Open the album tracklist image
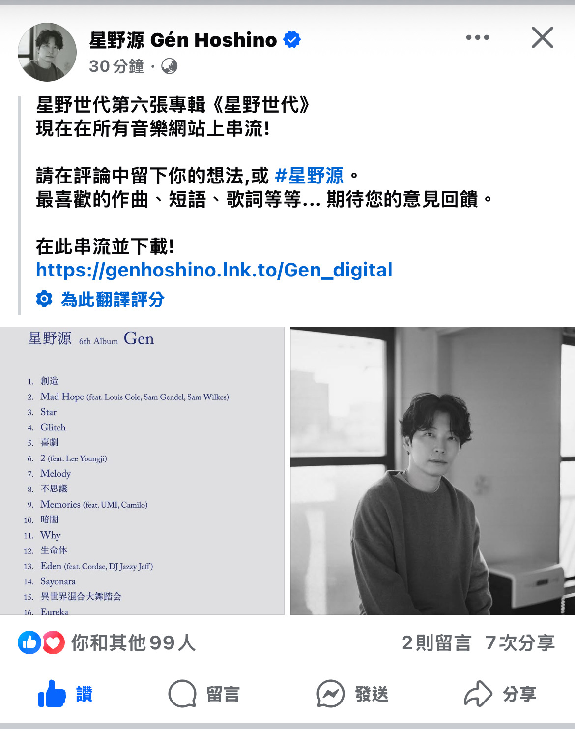The width and height of the screenshot is (575, 733). tap(142, 471)
